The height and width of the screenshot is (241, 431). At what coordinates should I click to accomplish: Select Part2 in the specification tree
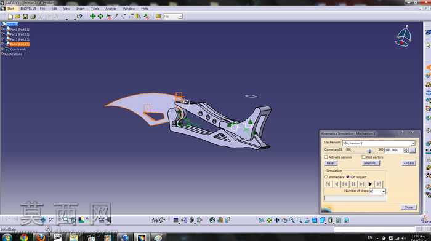[x=19, y=34]
